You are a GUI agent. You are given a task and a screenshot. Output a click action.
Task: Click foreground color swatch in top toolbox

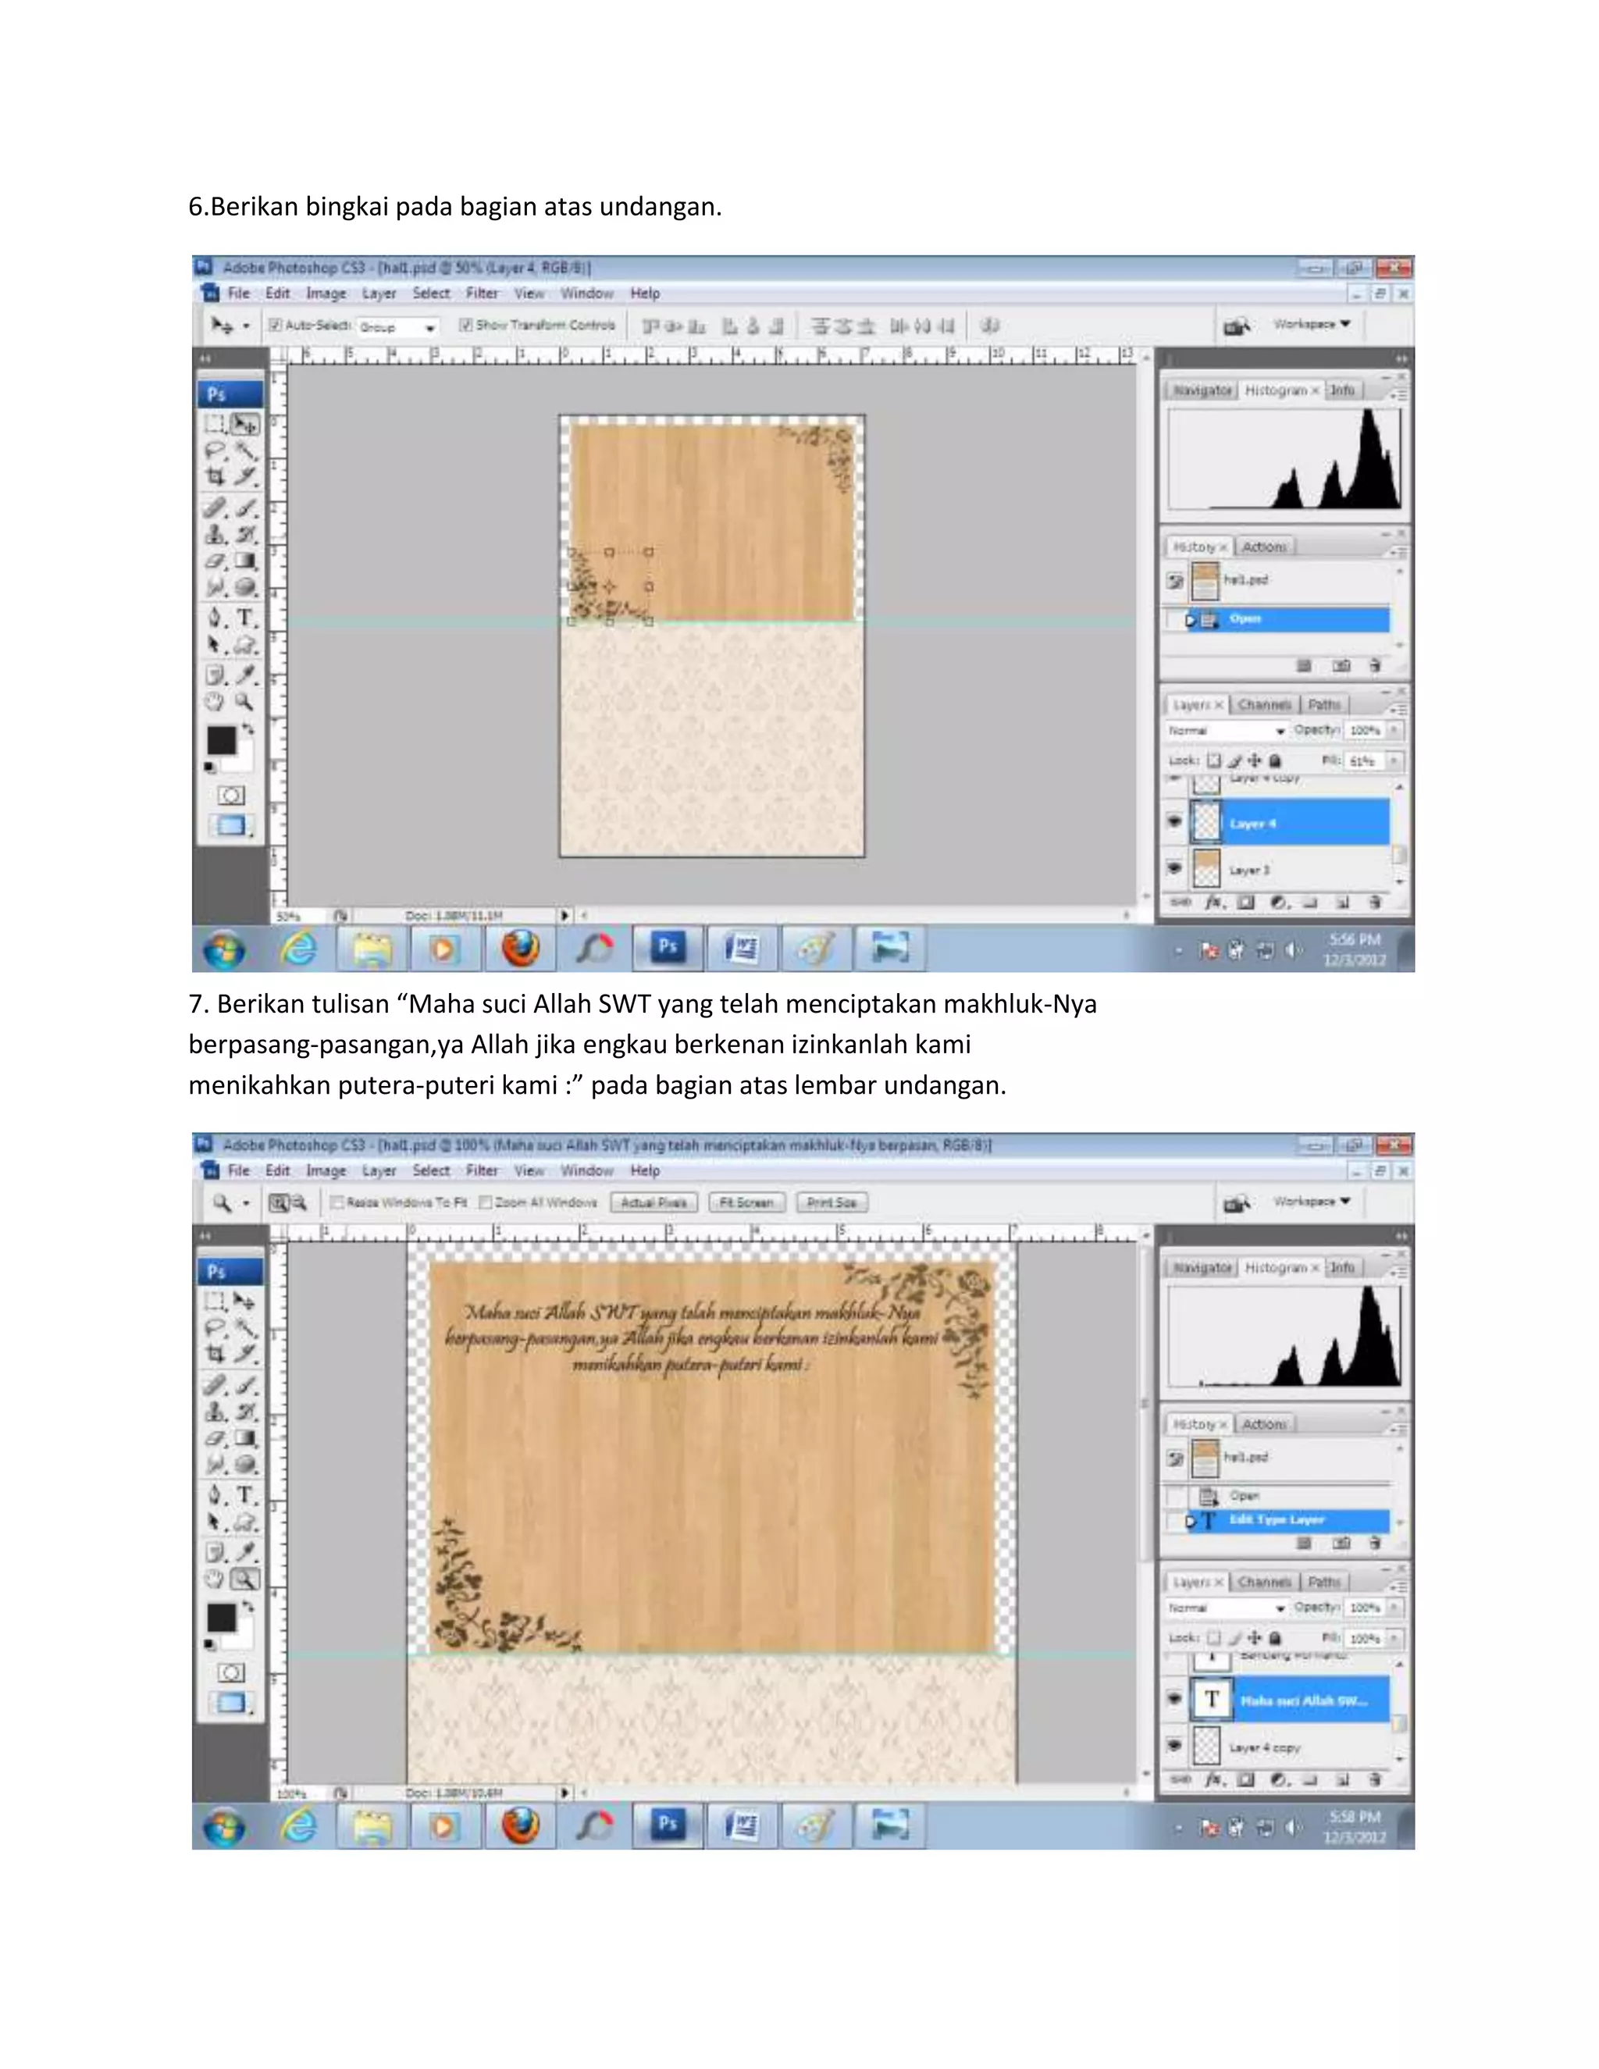click(222, 740)
